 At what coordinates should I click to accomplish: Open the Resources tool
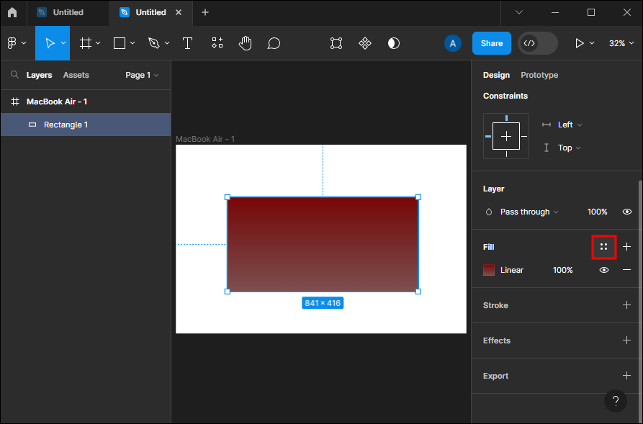click(x=217, y=43)
